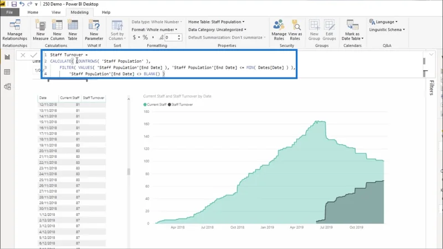443x249 pixels.
Task: Create a New Table
Action: pos(73,30)
